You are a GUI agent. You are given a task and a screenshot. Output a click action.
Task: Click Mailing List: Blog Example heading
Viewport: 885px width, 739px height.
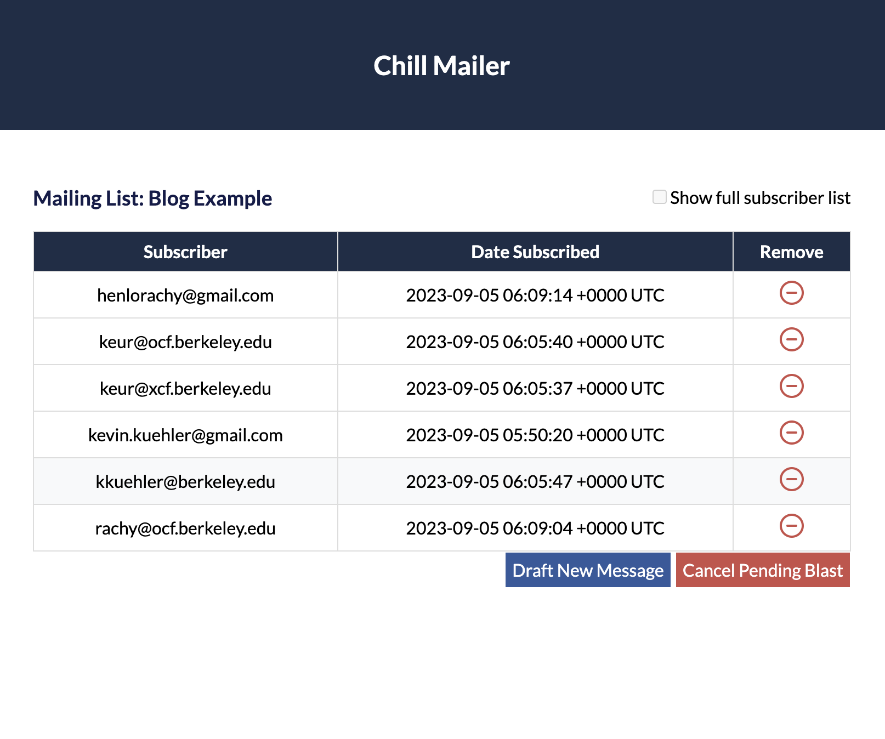[x=152, y=198]
